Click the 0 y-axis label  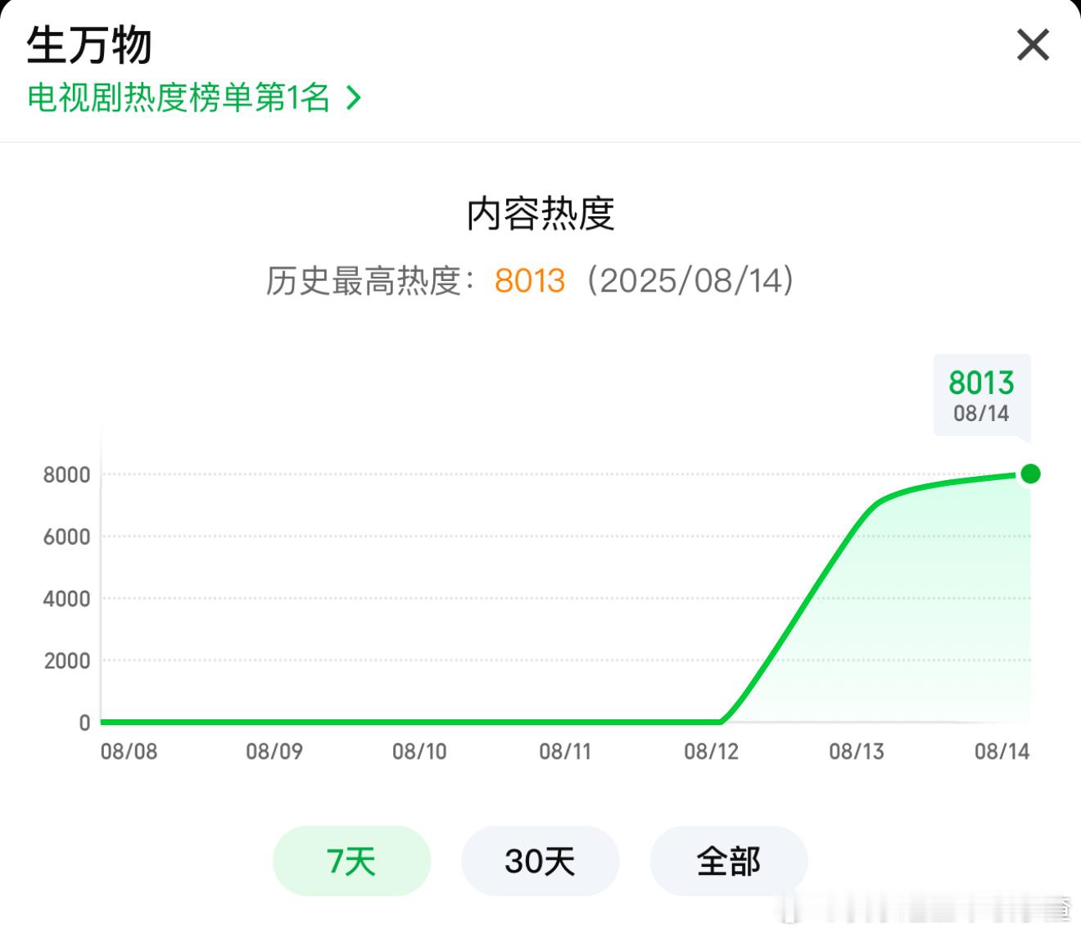click(84, 723)
